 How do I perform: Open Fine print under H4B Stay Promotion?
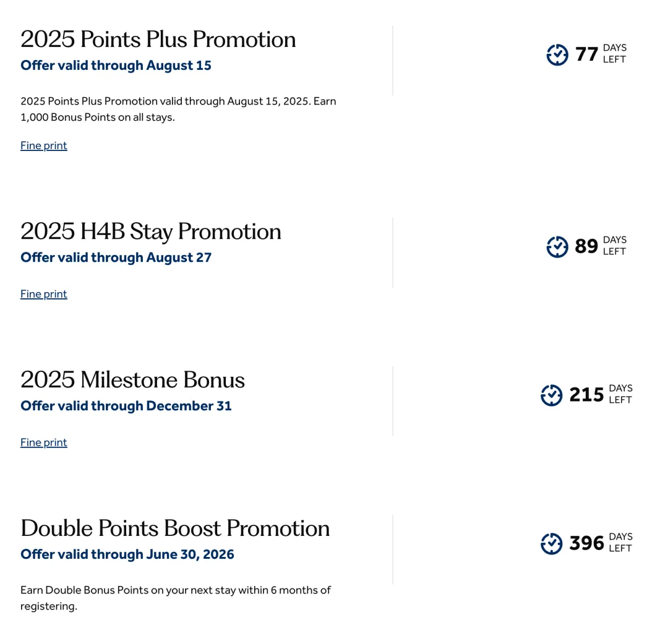coord(44,294)
